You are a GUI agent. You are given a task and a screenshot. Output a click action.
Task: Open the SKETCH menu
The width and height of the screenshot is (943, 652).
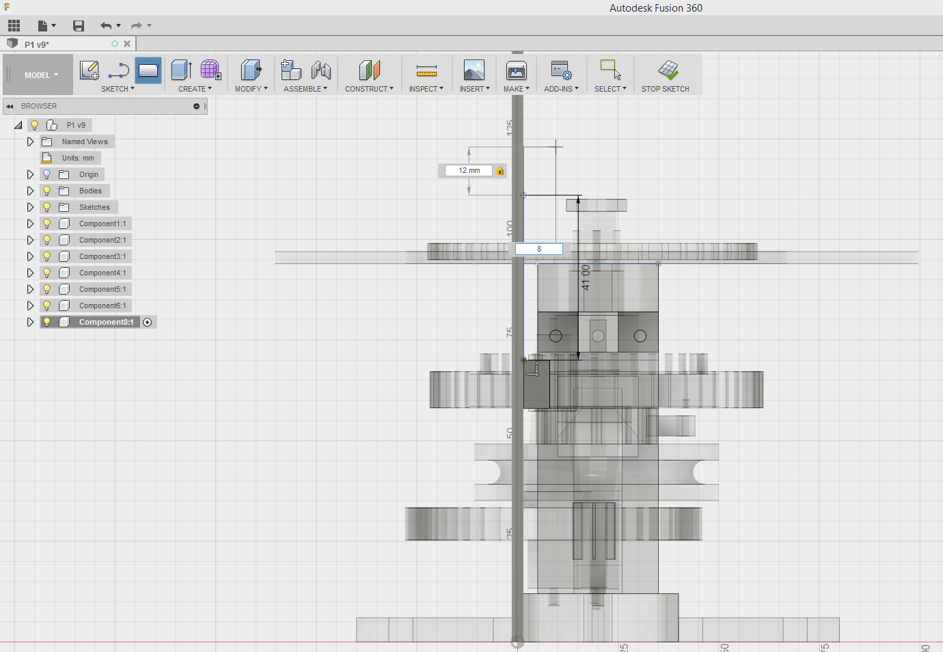[118, 89]
